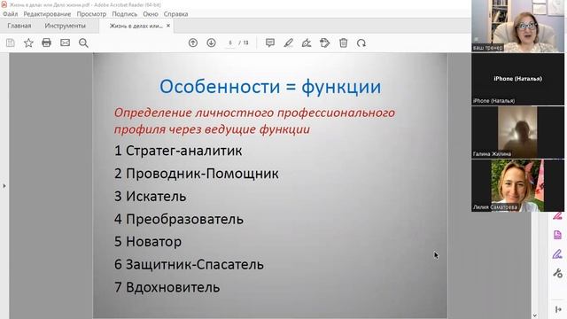Click the page number field

tap(230, 43)
